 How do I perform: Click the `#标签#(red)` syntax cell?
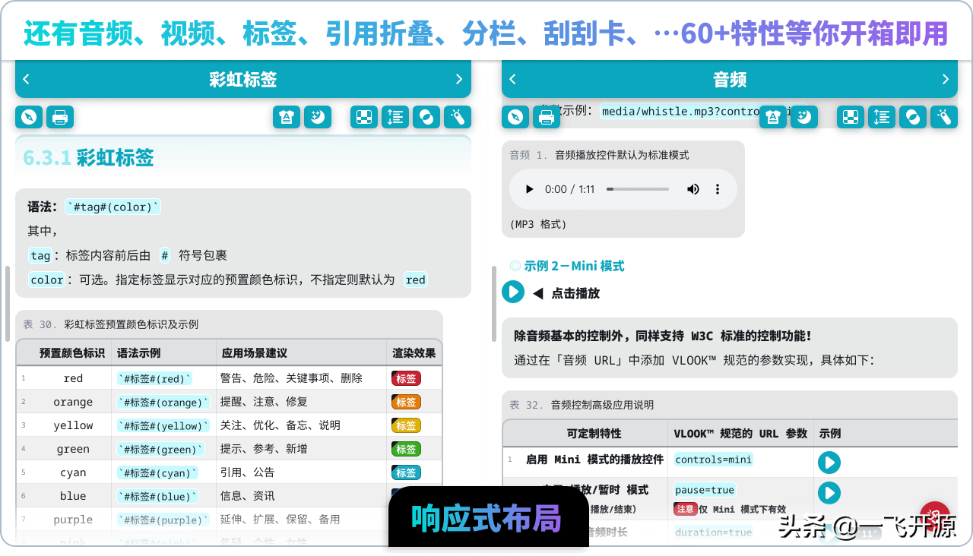click(154, 378)
